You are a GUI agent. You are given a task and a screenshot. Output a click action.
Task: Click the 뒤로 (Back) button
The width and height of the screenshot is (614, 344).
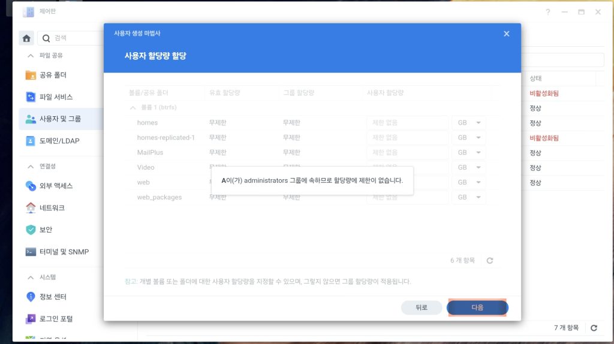tap(422, 307)
